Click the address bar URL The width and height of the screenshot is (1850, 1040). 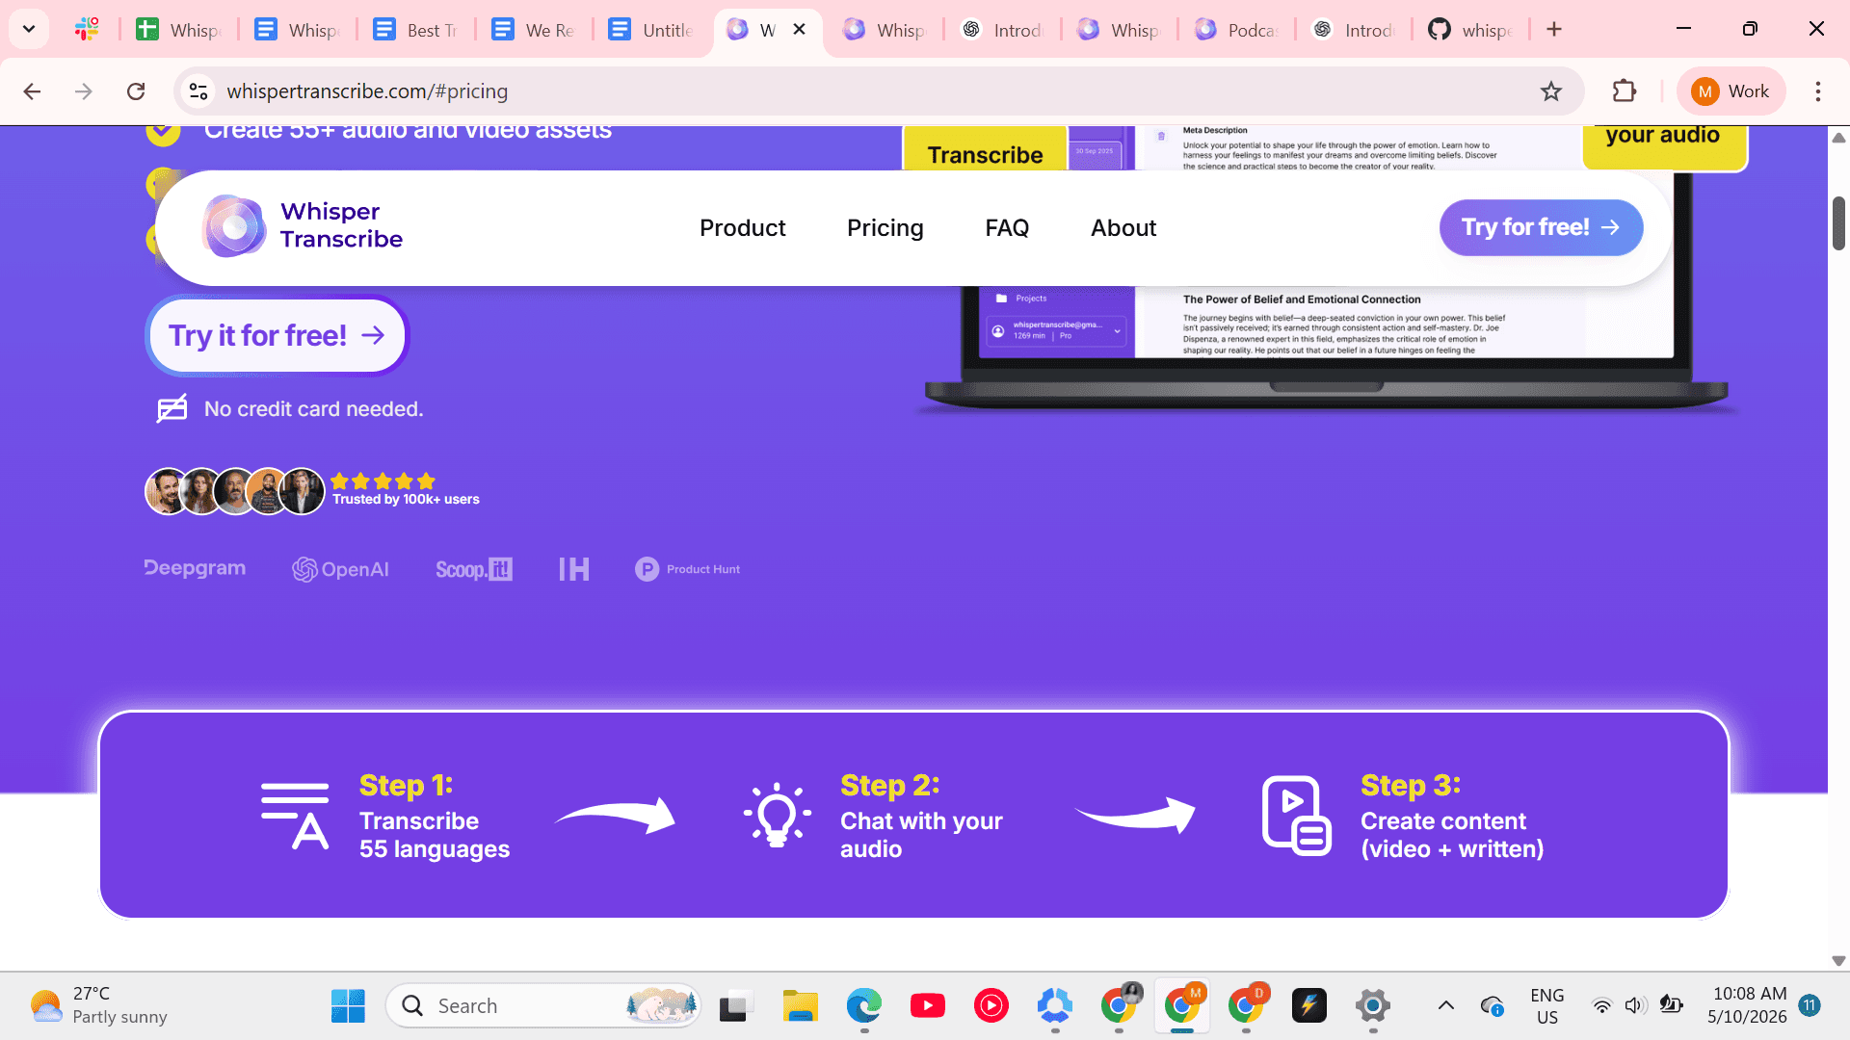coord(367,91)
